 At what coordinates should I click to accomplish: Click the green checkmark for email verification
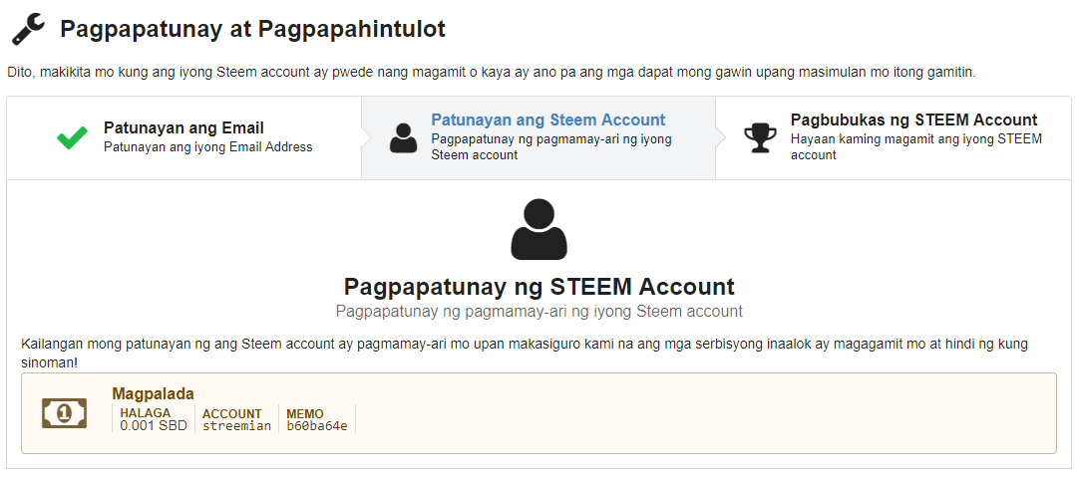pos(72,137)
